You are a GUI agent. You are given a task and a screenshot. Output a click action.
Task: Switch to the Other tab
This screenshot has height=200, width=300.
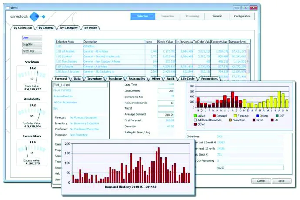pos(156,79)
